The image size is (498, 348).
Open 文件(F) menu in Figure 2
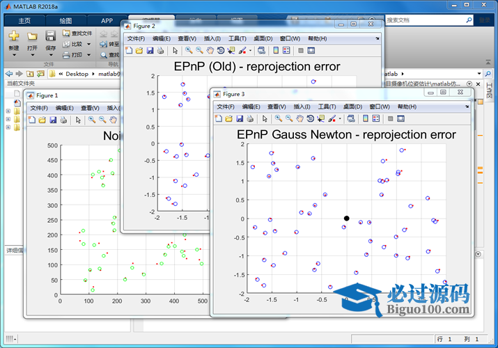tap(136, 38)
